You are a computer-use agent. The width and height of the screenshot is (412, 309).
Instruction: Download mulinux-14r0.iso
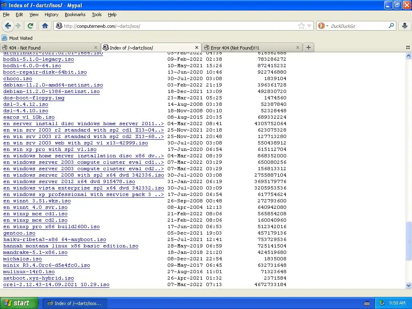(x=29, y=272)
